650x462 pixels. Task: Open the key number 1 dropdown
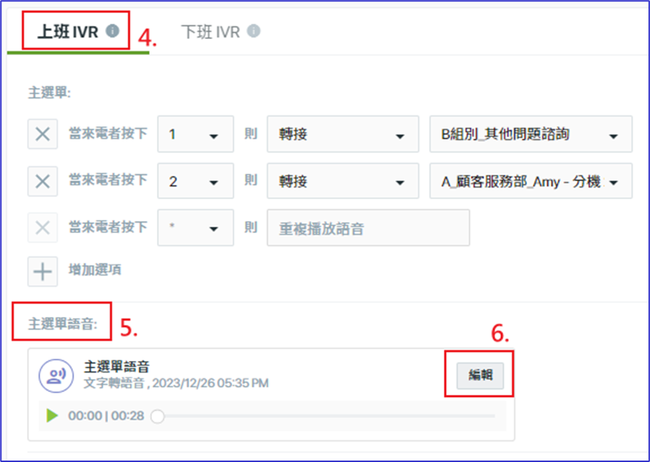click(195, 134)
